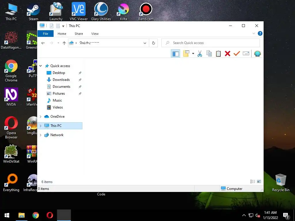Open the notification center icon

[x=286, y=216]
